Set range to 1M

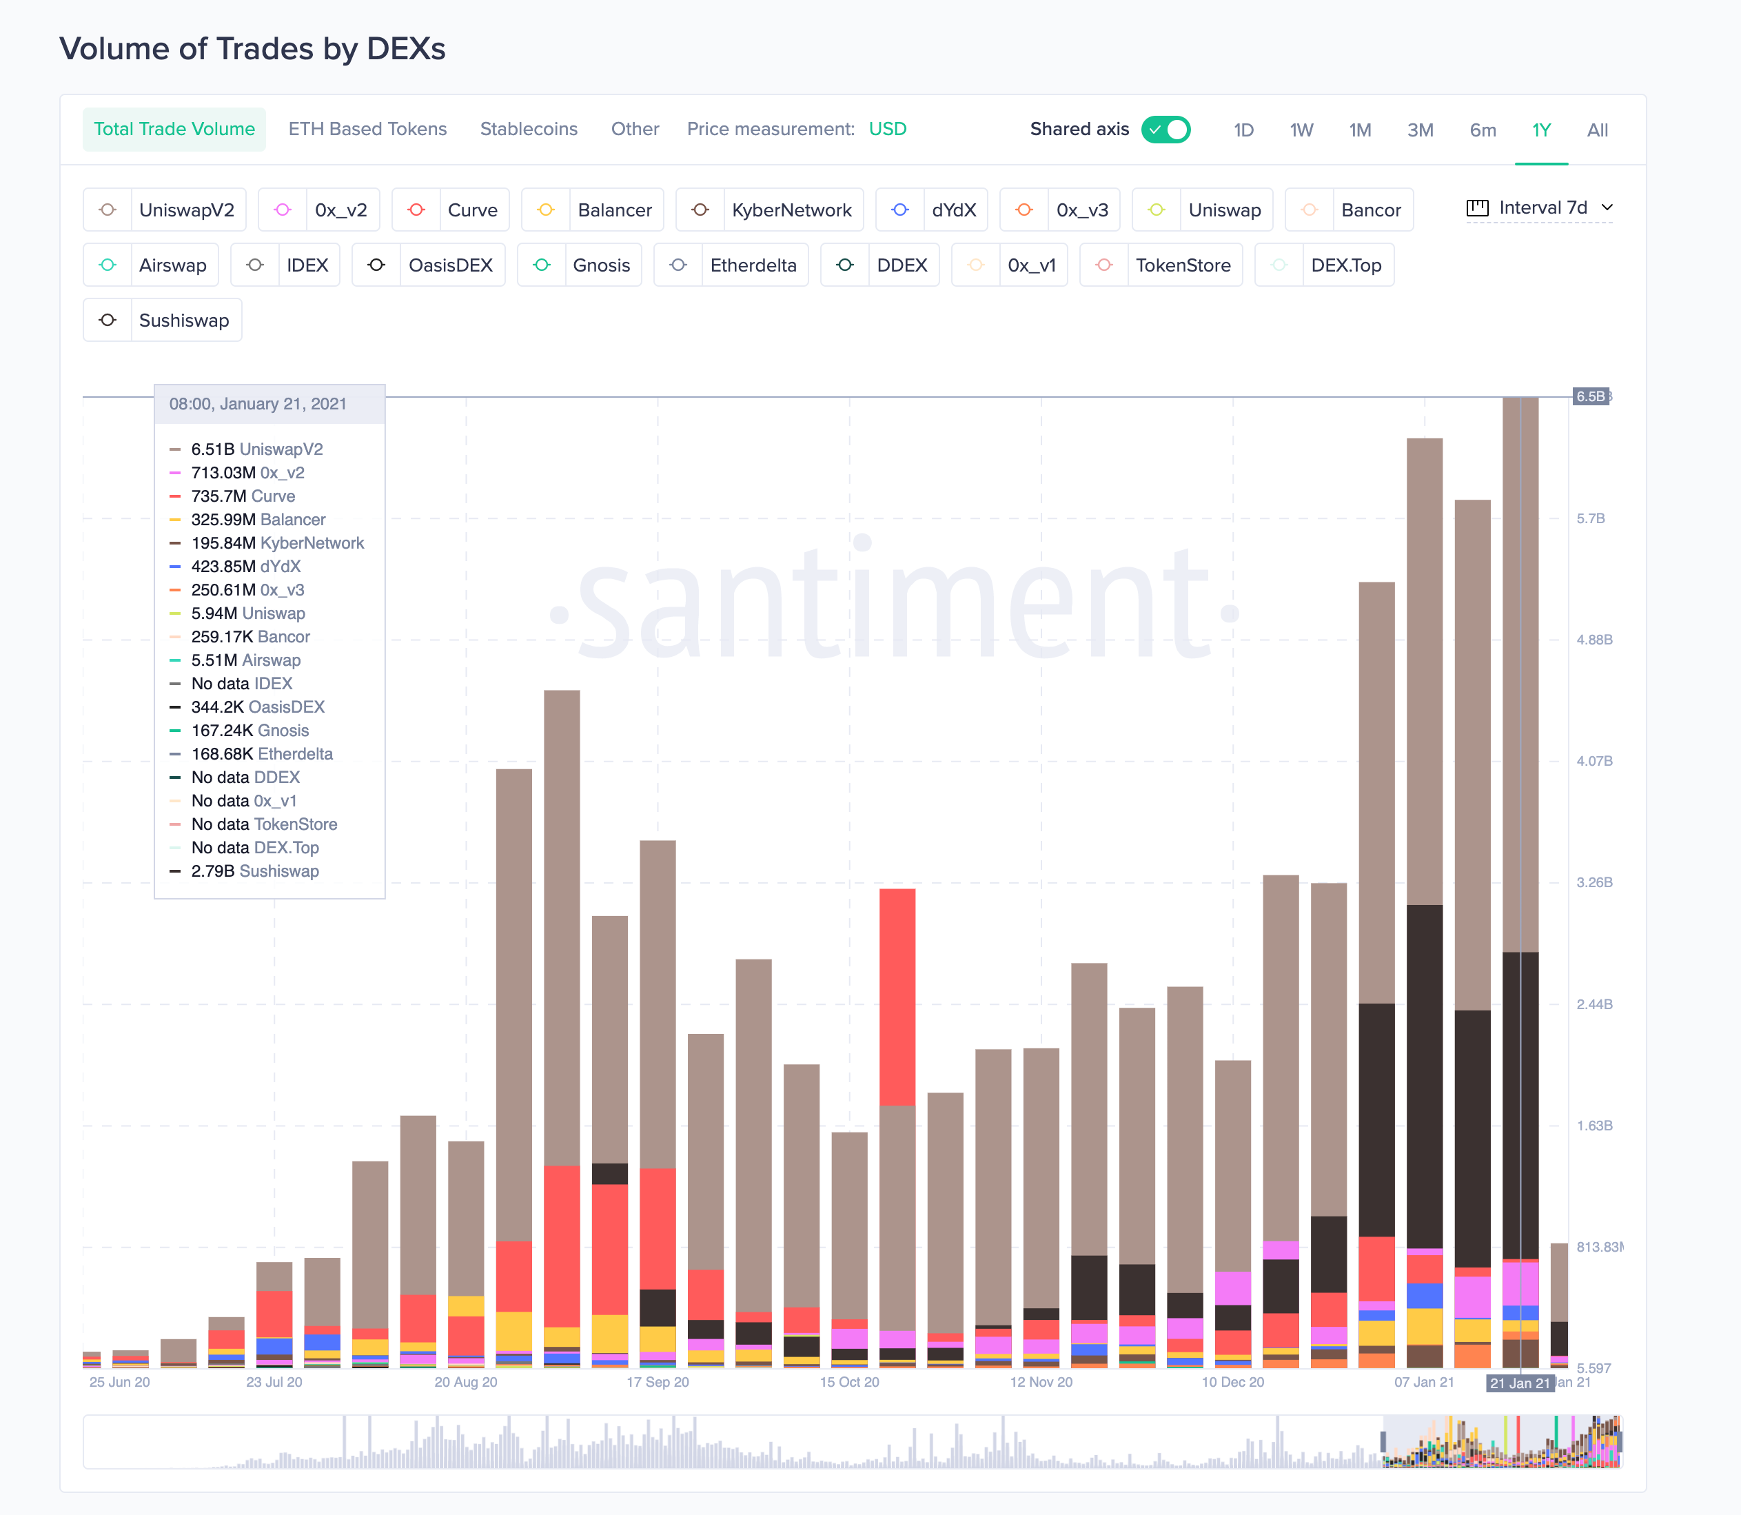click(x=1360, y=130)
